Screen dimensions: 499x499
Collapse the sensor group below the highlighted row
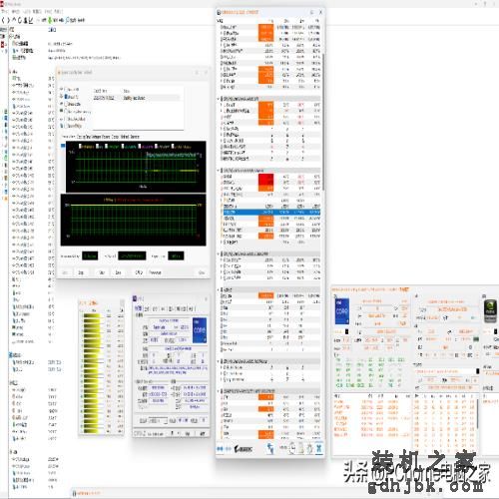219,253
